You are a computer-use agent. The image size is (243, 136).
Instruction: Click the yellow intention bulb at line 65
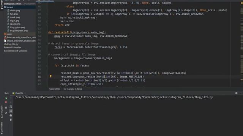[x=50, y=76]
